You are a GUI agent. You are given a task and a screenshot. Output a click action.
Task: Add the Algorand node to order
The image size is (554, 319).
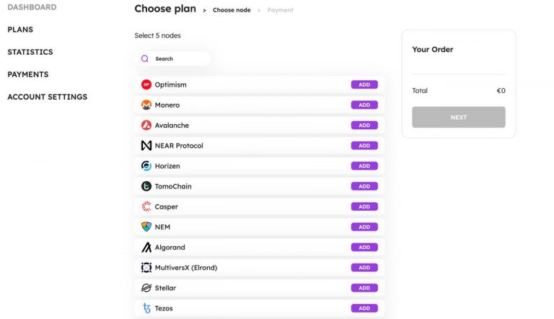coord(364,248)
